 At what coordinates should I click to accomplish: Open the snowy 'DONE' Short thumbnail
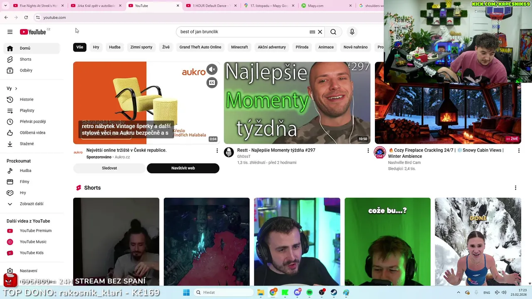(478, 242)
